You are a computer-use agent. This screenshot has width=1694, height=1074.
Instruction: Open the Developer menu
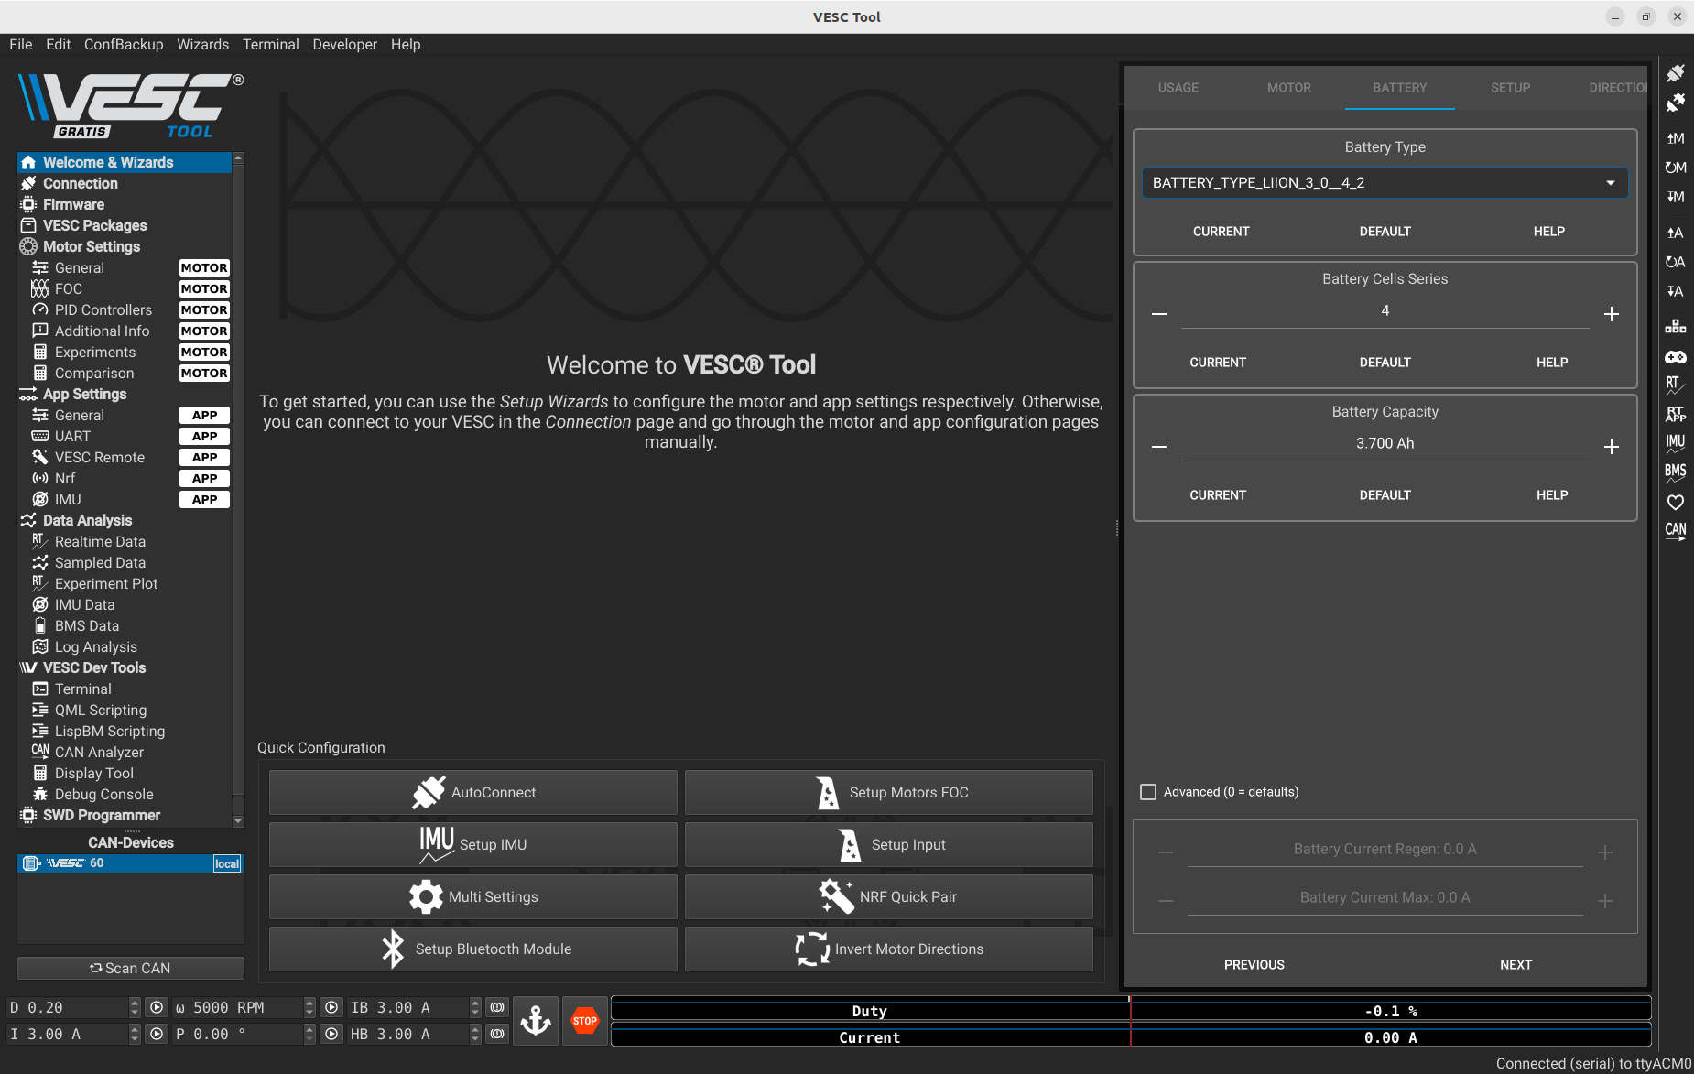coord(344,44)
